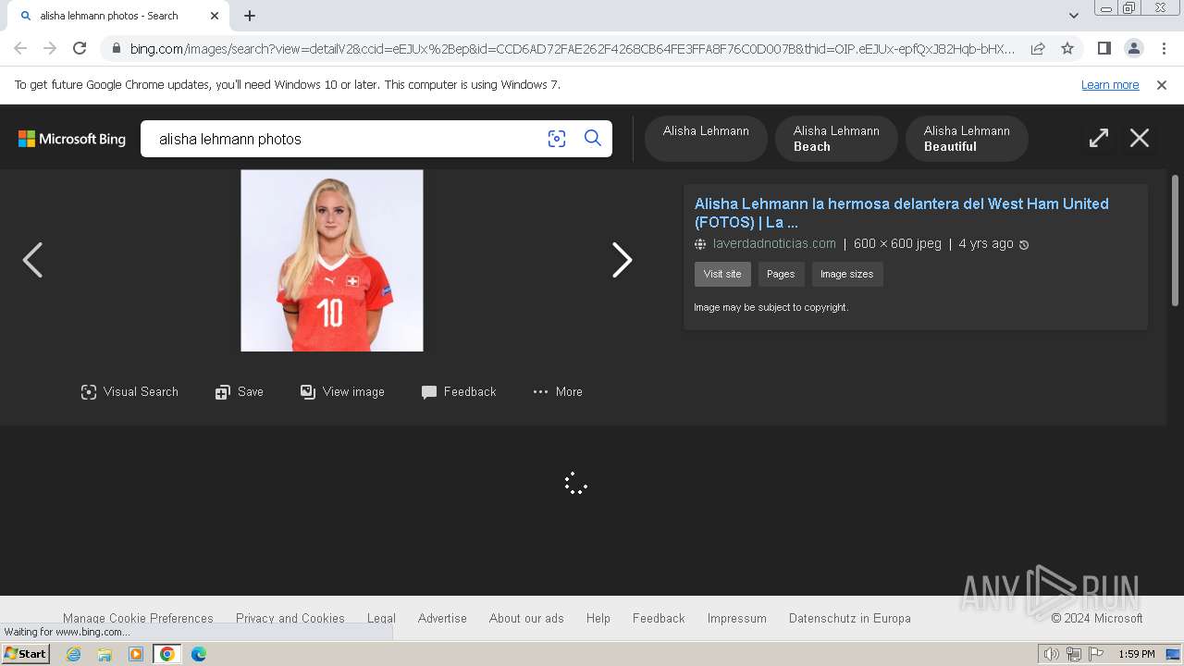Screen dimensions: 1184x666
Task: Click the Learn more link in update bar
Action: [1110, 85]
